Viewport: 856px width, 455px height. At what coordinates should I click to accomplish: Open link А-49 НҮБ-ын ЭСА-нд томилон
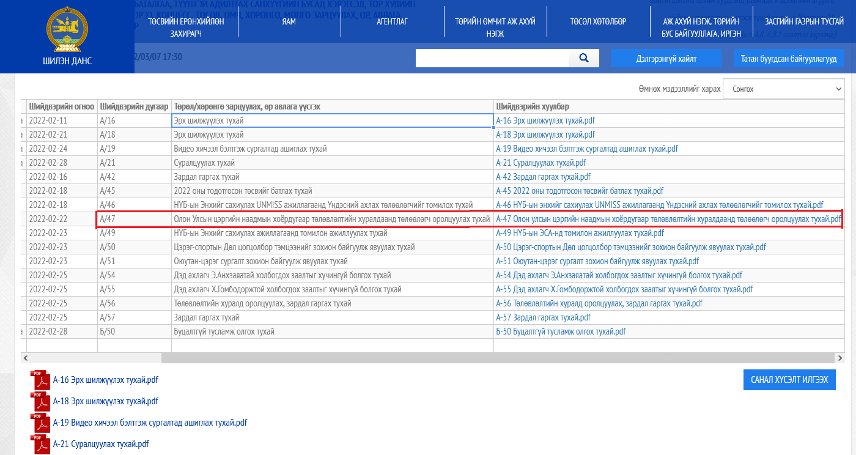click(x=580, y=233)
